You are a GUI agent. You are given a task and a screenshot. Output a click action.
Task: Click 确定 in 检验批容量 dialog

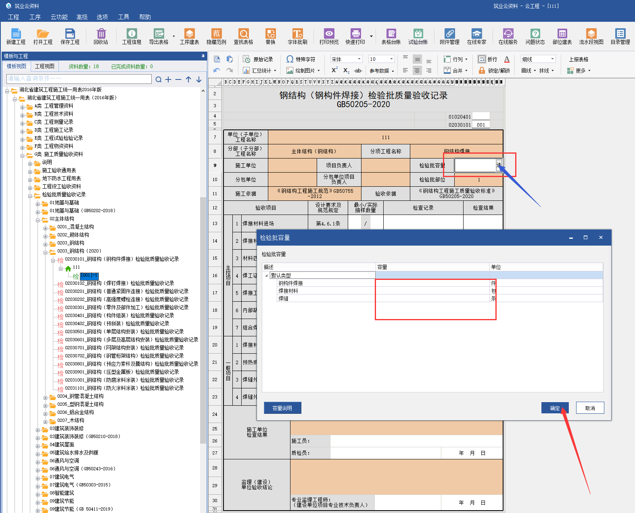(x=555, y=408)
